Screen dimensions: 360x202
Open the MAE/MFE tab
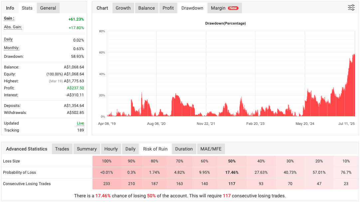tap(211, 149)
